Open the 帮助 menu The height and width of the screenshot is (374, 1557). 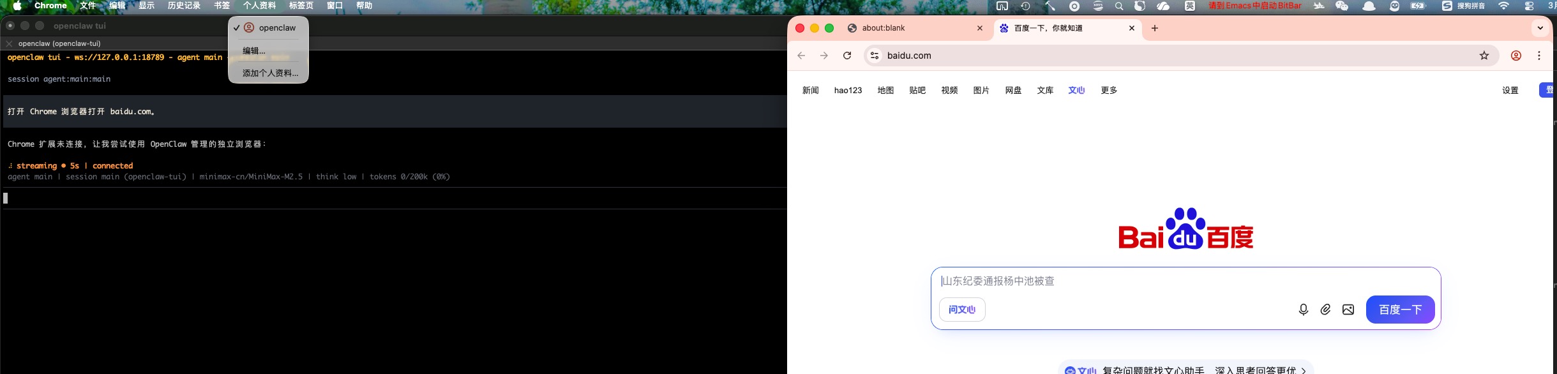point(364,6)
